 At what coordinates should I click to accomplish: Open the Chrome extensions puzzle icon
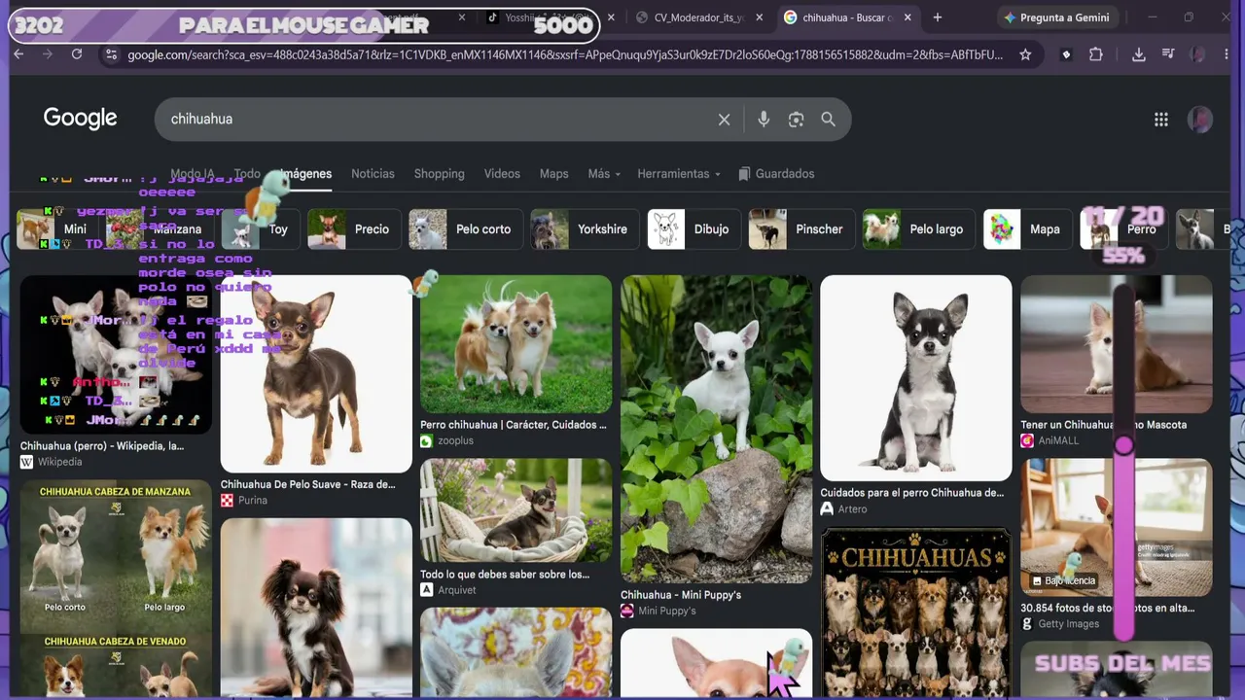click(1096, 54)
